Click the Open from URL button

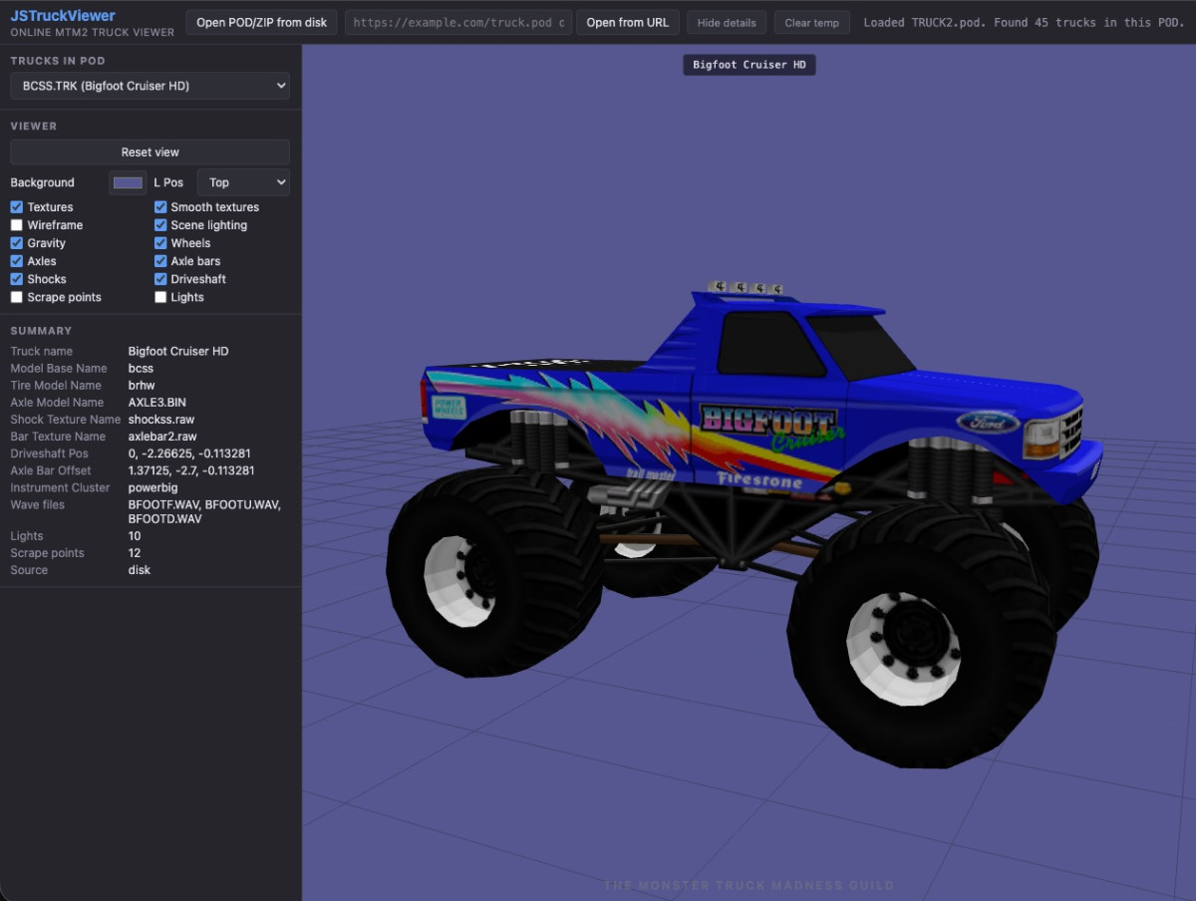coord(628,23)
